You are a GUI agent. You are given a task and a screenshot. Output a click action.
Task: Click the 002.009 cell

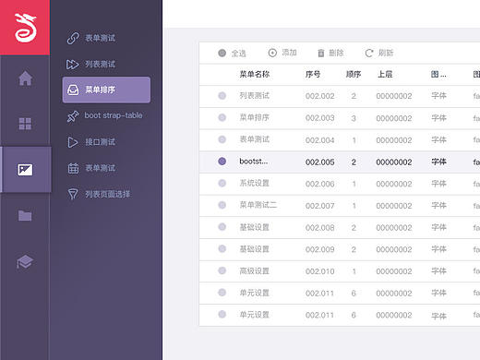point(320,249)
